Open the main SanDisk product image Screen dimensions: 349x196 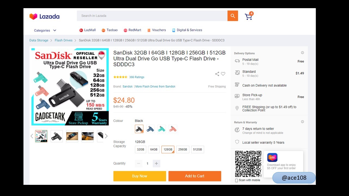[x=70, y=87]
